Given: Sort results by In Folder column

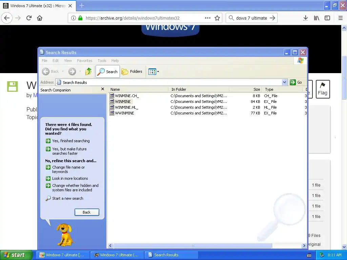Looking at the screenshot, I should click(x=199, y=89).
